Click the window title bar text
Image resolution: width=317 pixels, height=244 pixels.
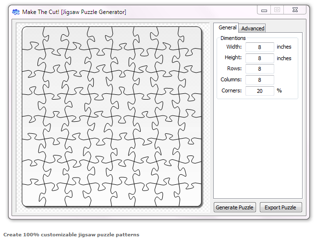click(x=74, y=12)
